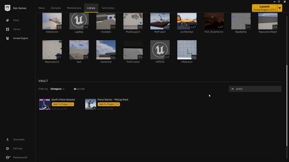289x162 pixels.
Task: Open the PlayGames95 account icon
Action: coord(8,157)
